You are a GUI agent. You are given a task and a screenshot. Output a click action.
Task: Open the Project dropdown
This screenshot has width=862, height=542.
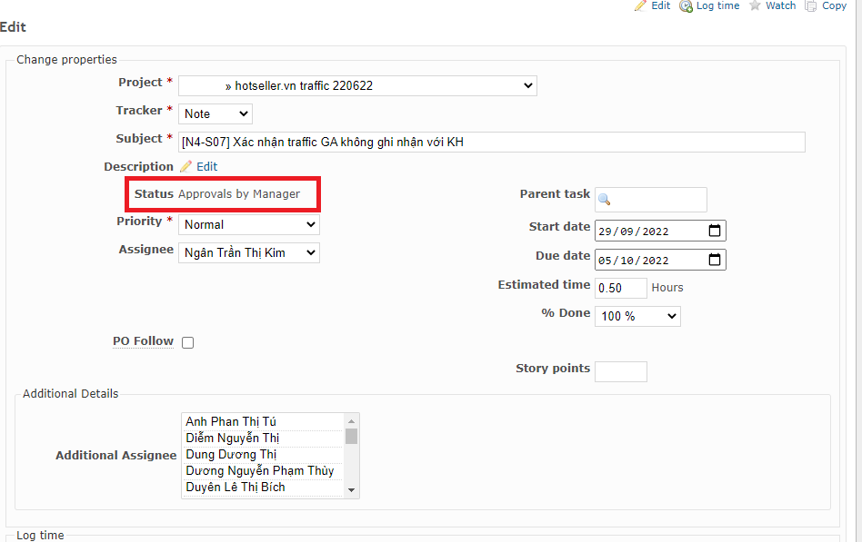(x=357, y=85)
